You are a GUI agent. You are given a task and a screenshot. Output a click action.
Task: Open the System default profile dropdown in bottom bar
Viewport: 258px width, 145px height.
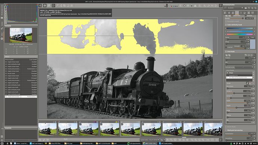coord(150,140)
